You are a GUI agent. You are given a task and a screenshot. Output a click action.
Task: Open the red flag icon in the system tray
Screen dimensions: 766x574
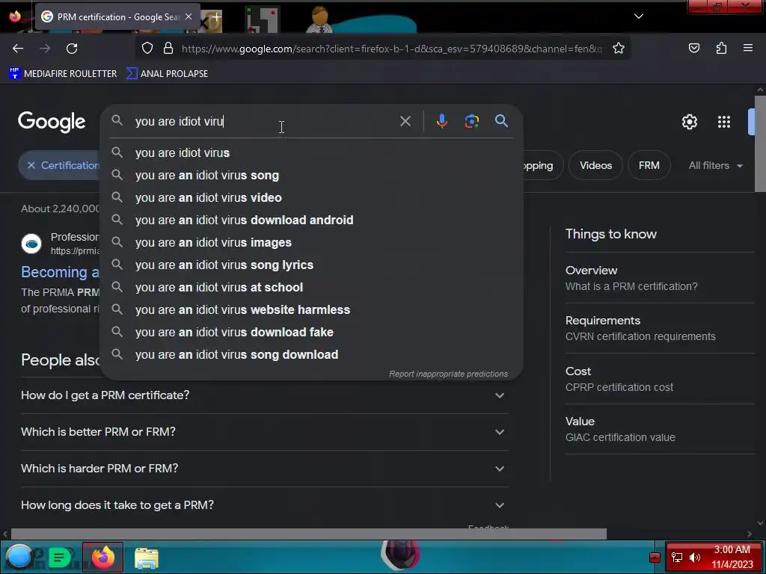click(655, 558)
